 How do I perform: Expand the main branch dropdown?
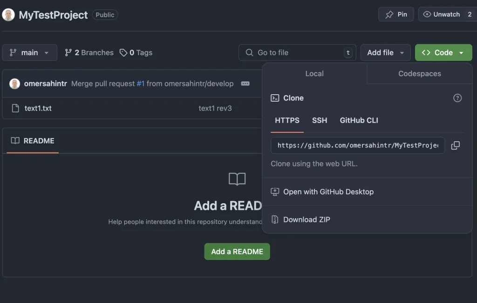tap(30, 53)
